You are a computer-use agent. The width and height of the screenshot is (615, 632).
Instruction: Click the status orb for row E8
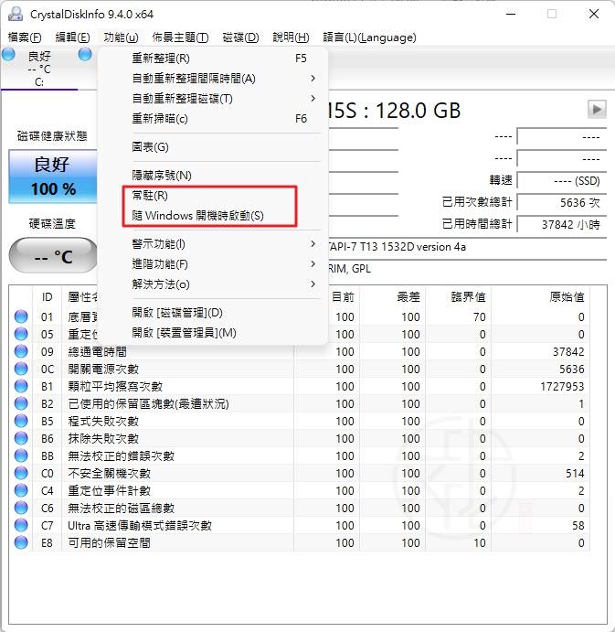click(21, 542)
